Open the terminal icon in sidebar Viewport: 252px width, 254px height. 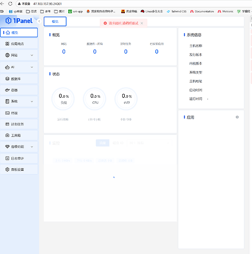click(x=7, y=113)
